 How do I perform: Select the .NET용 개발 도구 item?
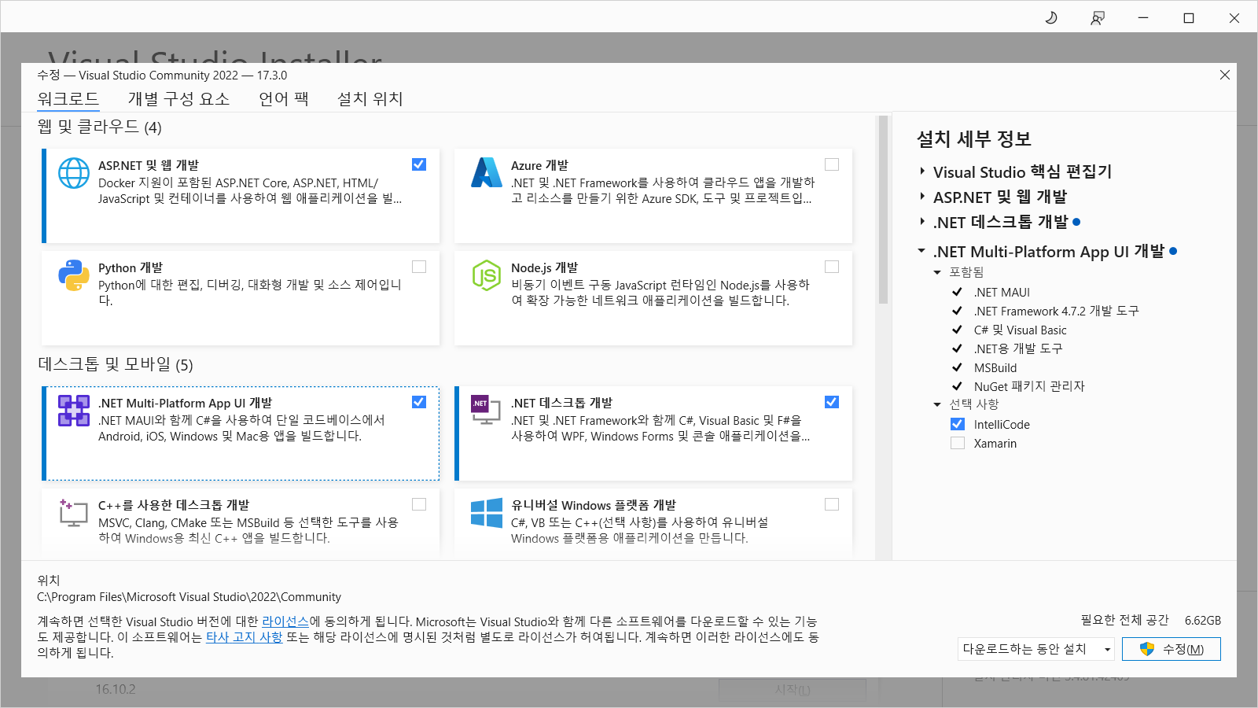pos(1018,348)
